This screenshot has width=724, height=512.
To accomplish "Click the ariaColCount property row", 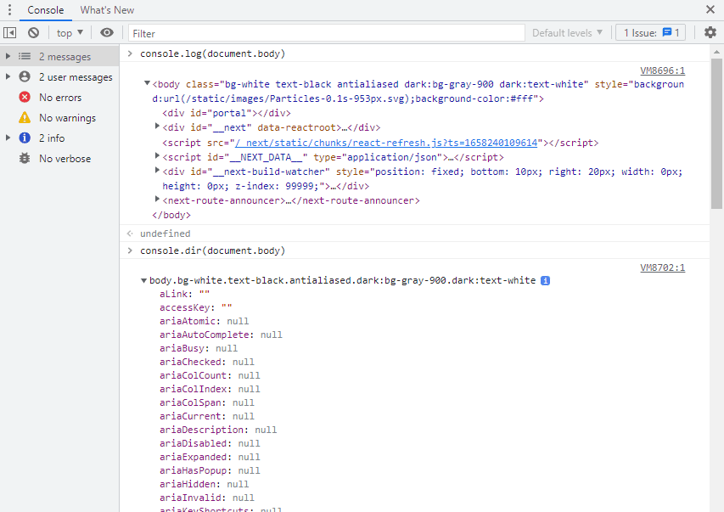I will [210, 375].
